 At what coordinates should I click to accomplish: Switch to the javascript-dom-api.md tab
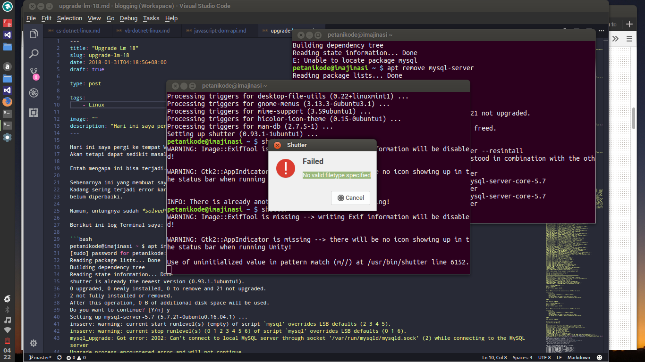tap(220, 31)
